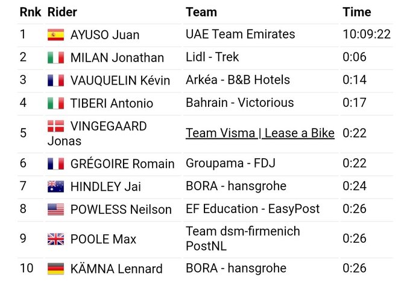The image size is (410, 285).
Task: Click the US flag beside POWLESS Neilson
Action: pyautogui.click(x=56, y=210)
